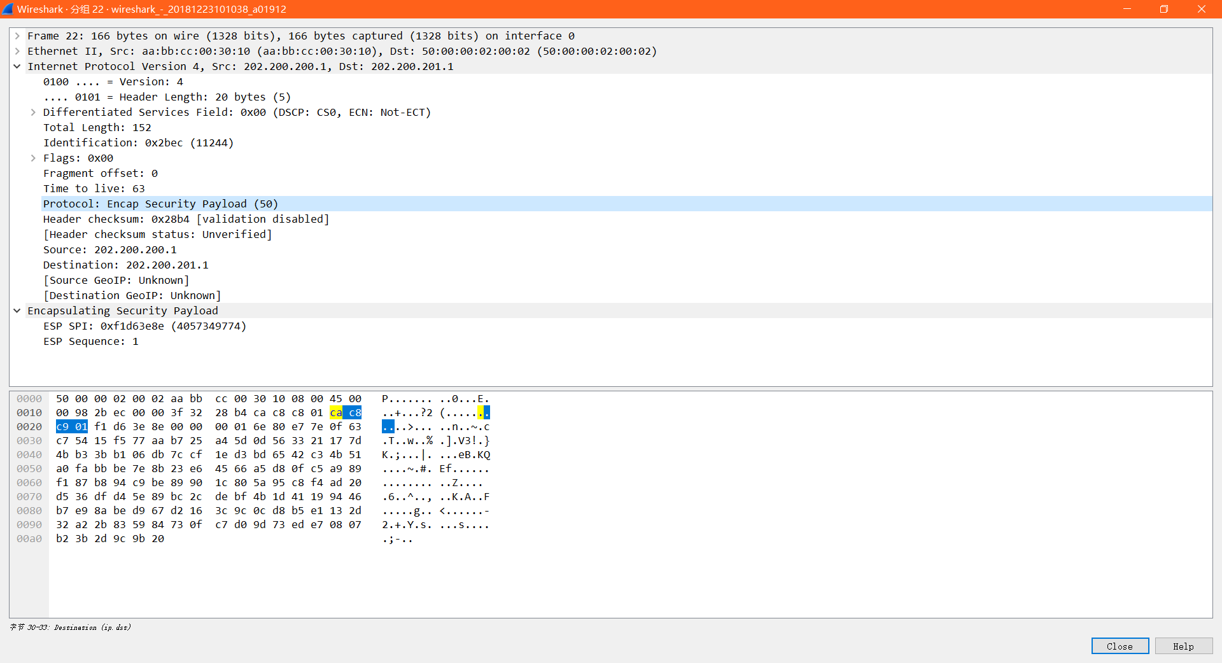Click hex offset 0090 in bytes pane

point(29,525)
